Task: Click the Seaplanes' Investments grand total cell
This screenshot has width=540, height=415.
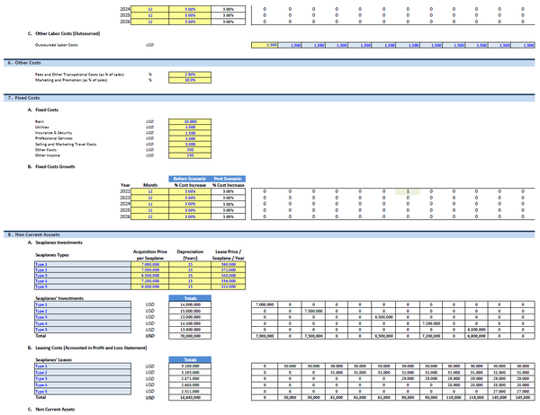Action: tap(190, 336)
